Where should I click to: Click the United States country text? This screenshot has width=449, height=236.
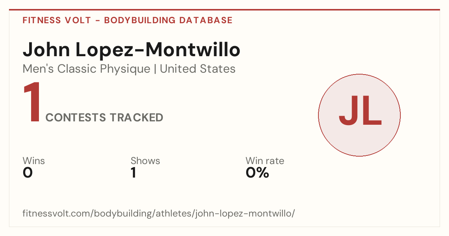198,69
